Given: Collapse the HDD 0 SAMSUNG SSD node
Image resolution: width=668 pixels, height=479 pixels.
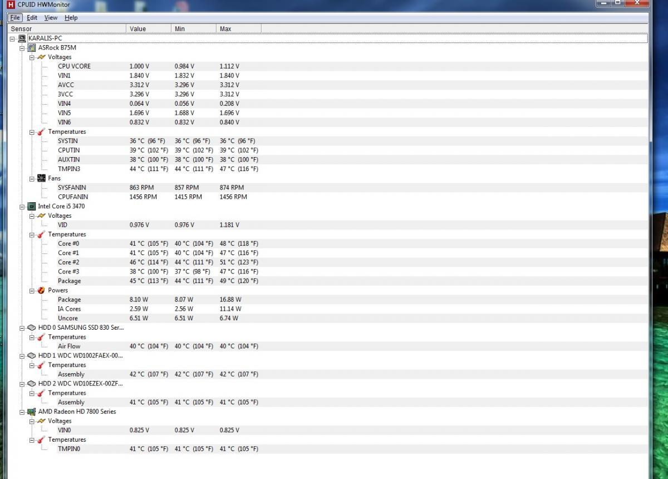Looking at the screenshot, I should click(x=22, y=328).
